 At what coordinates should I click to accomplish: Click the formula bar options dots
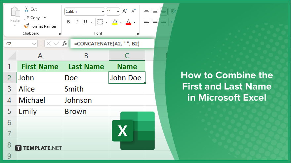(41, 43)
